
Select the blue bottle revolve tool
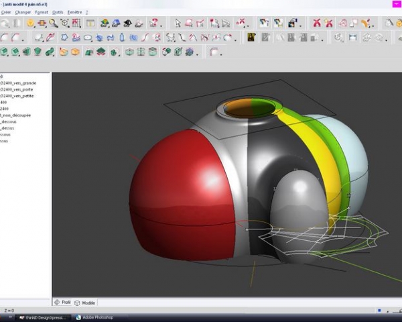[x=122, y=38]
